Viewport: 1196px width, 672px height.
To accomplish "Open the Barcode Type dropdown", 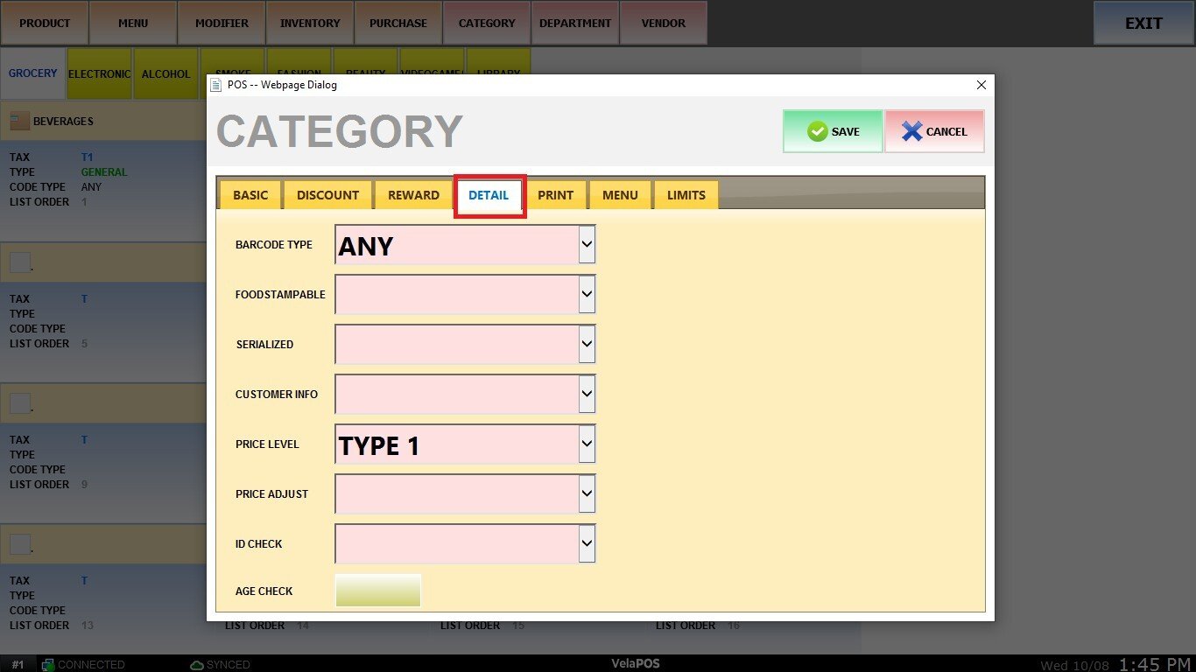I will (587, 245).
